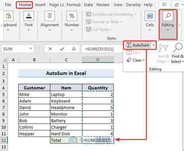This screenshot has height=151, width=184.
Task: Select column C header
Action: click(x=66, y=60)
